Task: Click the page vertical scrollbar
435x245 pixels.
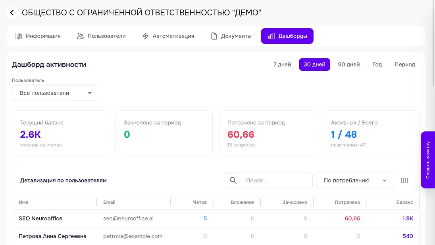Action: pos(434,44)
